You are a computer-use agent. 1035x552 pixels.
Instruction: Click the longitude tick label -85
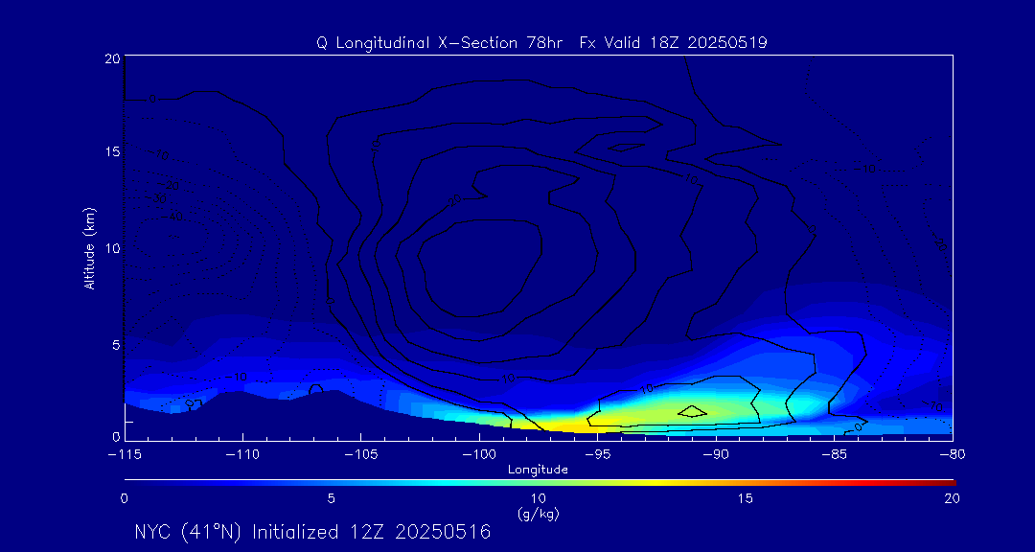(x=835, y=455)
